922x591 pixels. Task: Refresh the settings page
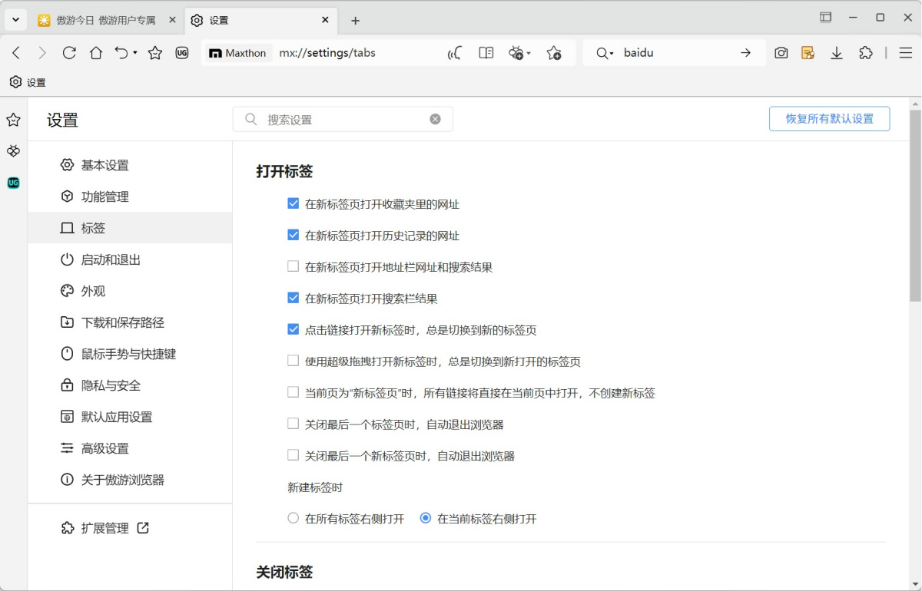tap(69, 52)
